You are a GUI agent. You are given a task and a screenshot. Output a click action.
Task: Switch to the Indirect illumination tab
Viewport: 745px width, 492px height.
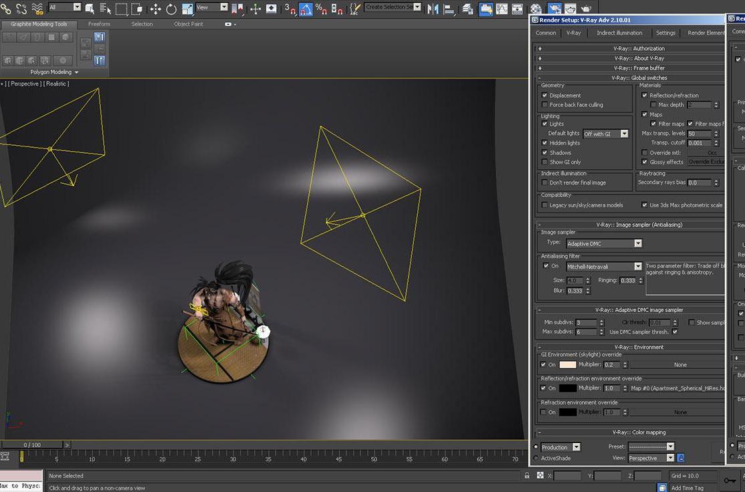click(x=619, y=33)
